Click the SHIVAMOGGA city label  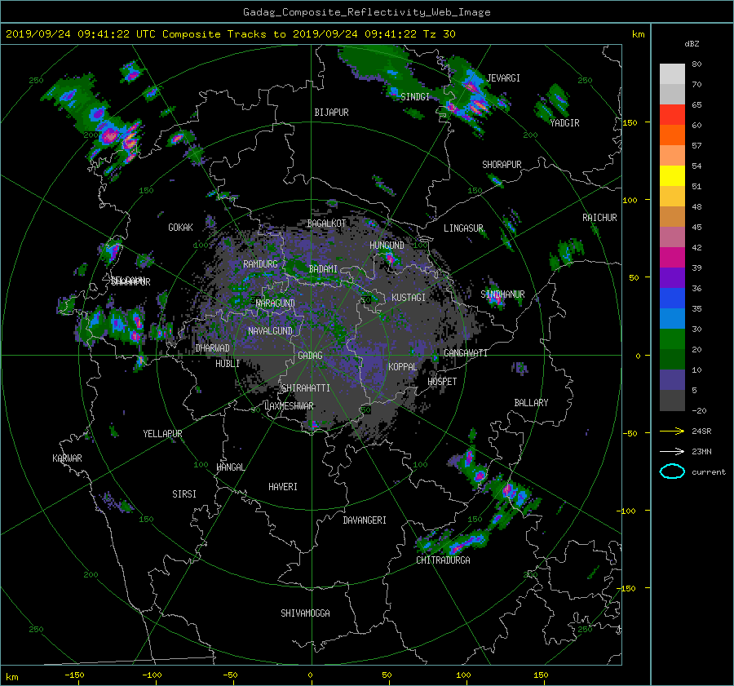(x=306, y=613)
